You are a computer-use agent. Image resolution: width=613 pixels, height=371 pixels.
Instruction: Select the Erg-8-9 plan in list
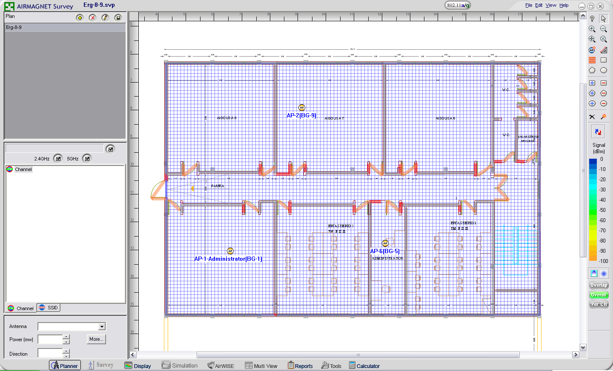[x=65, y=27]
